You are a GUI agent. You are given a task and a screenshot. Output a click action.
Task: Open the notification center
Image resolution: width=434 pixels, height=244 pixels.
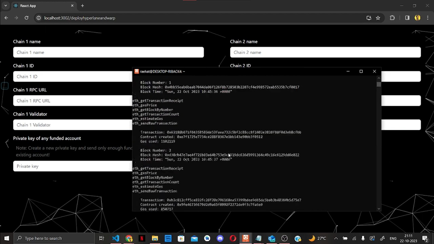[x=425, y=239]
